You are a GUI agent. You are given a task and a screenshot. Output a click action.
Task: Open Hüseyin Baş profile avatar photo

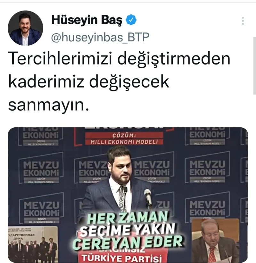tap(25, 28)
